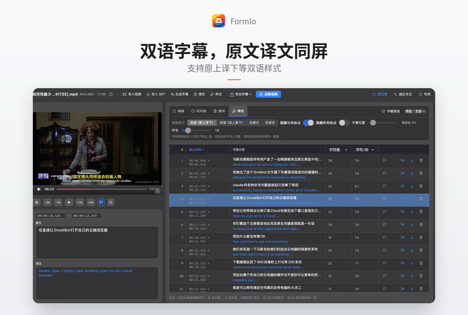
Task: Toggle 隐藏所有标点 switch
Action: 344,123
